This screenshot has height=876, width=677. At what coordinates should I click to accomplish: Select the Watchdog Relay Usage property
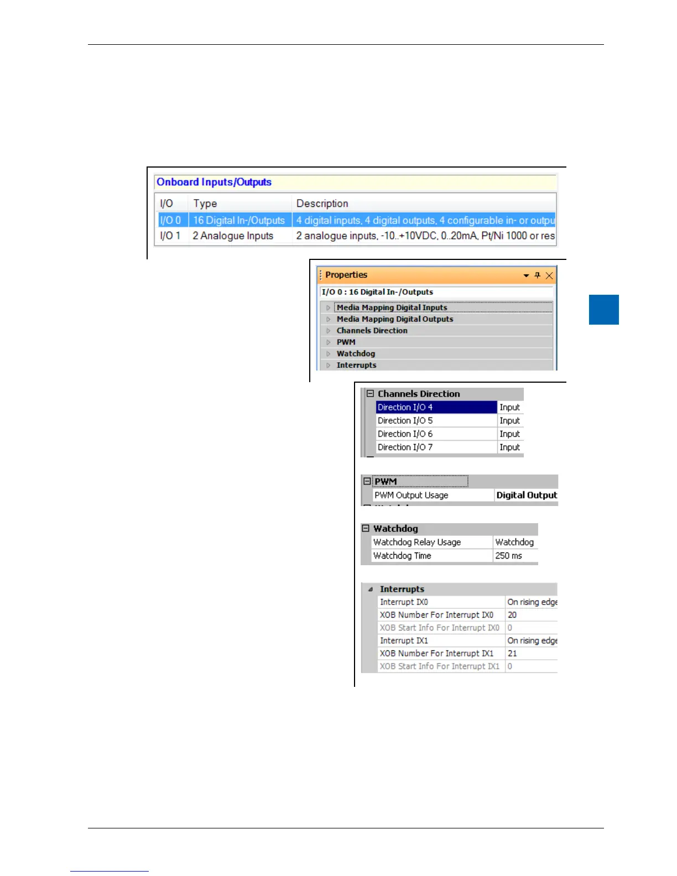(x=431, y=543)
